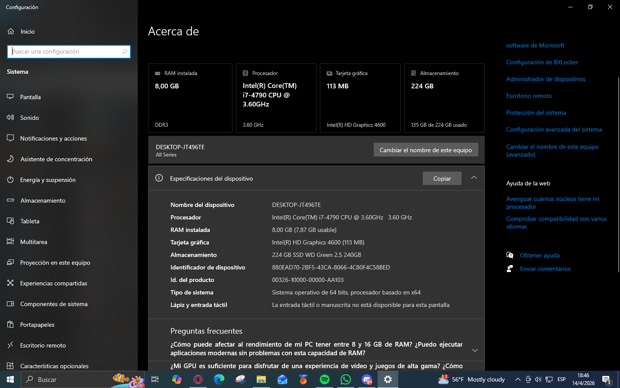Expand the first RAM frequently asked question

click(475, 350)
